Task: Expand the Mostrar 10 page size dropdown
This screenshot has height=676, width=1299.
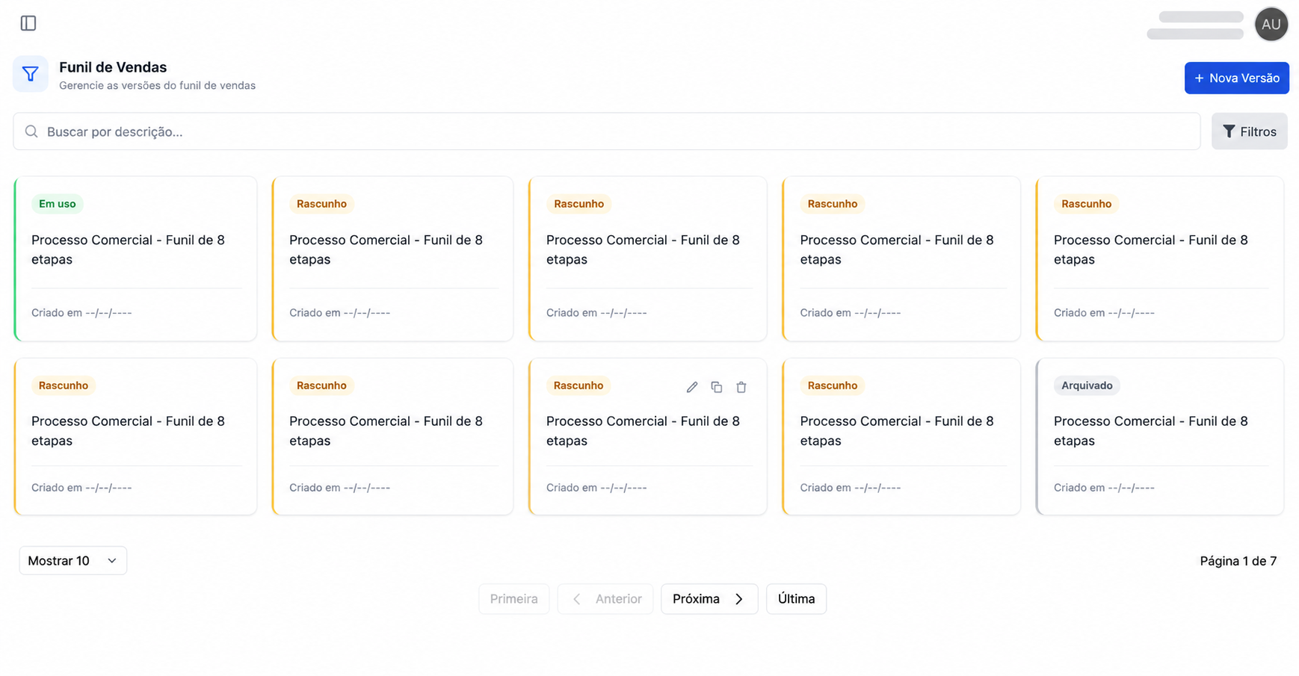Action: click(x=72, y=561)
